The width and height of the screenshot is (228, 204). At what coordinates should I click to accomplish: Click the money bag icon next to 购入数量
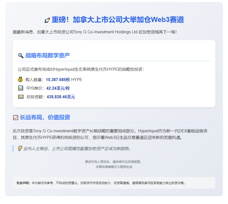point(20,79)
